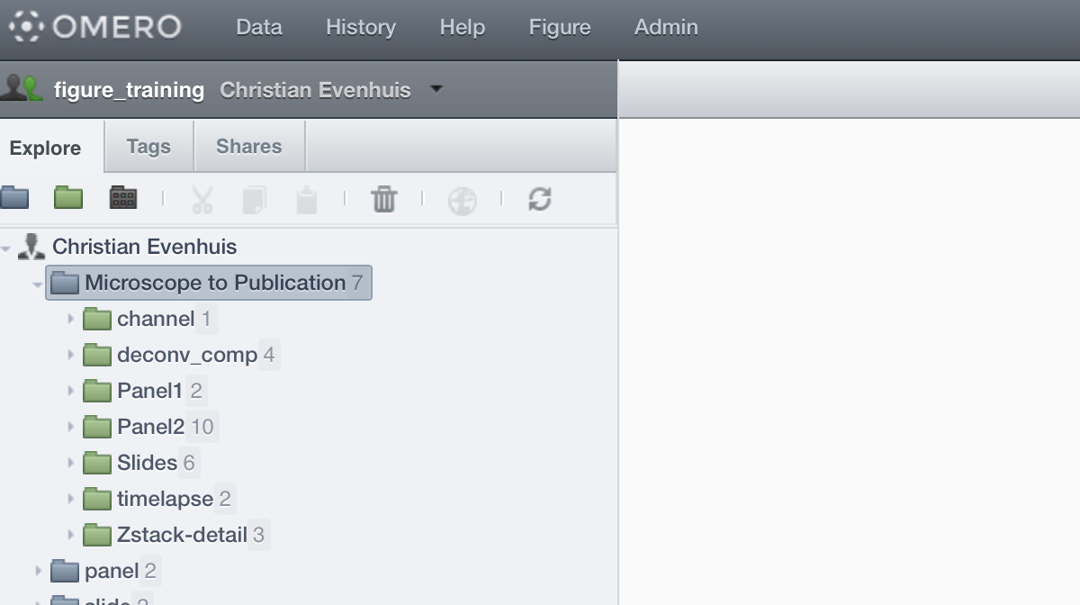The image size is (1080, 605).
Task: Click the scissors cut icon
Action: pyautogui.click(x=202, y=200)
